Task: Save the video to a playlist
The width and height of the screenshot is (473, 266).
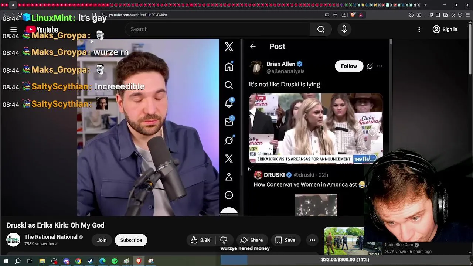Action: tap(285, 240)
